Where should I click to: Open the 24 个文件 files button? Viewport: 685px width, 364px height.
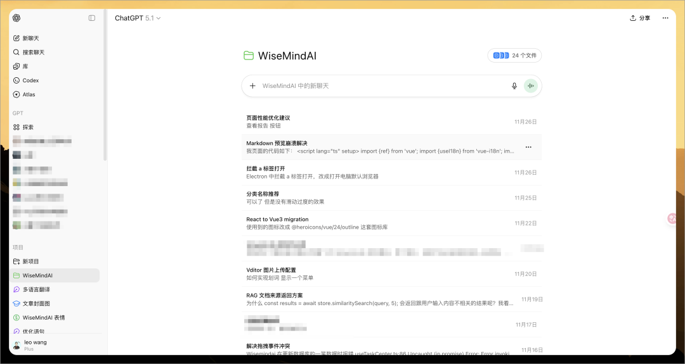click(514, 55)
